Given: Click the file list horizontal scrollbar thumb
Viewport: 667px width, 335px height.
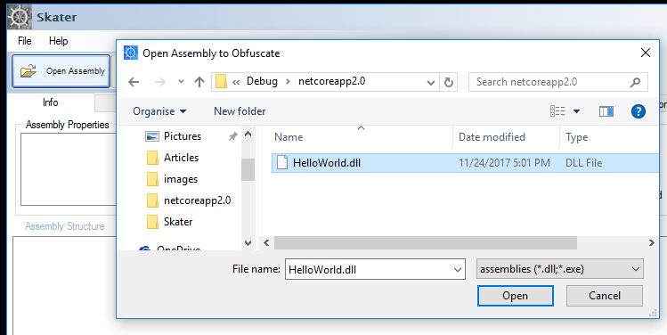Looking at the screenshot, I should [426, 243].
